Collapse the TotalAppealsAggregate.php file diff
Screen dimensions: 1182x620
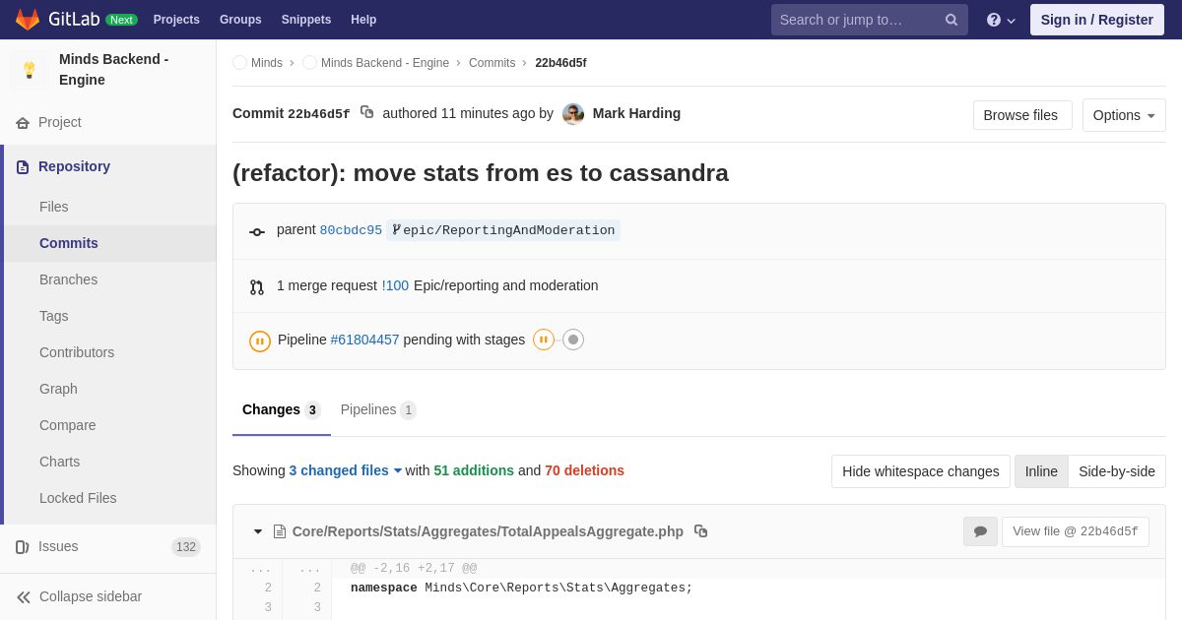258,531
